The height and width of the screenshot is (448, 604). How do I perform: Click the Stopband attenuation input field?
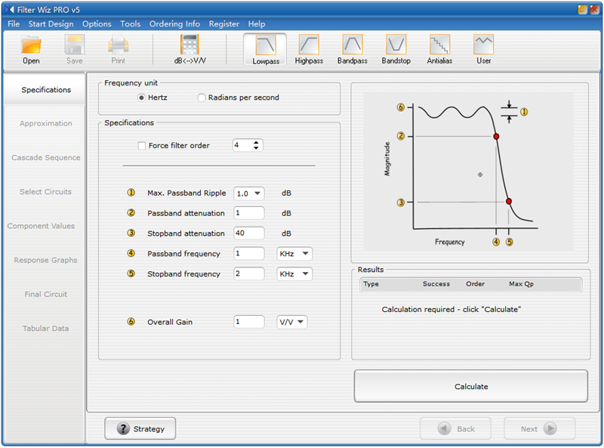pos(249,233)
